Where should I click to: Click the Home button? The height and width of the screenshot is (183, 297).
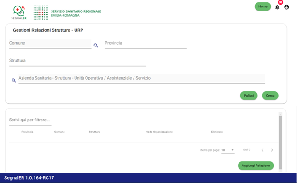coord(263,6)
